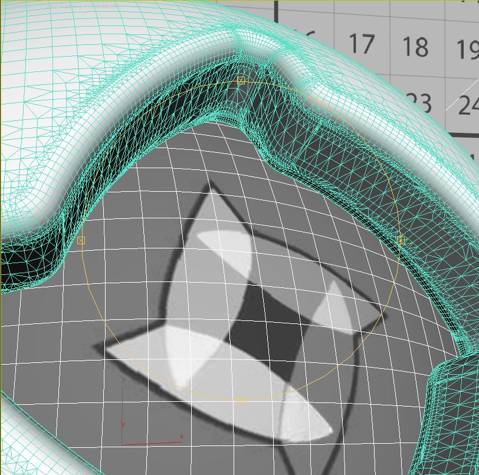The image size is (479, 475).
Task: Click grid cell numbered 17
Action: click(361, 44)
